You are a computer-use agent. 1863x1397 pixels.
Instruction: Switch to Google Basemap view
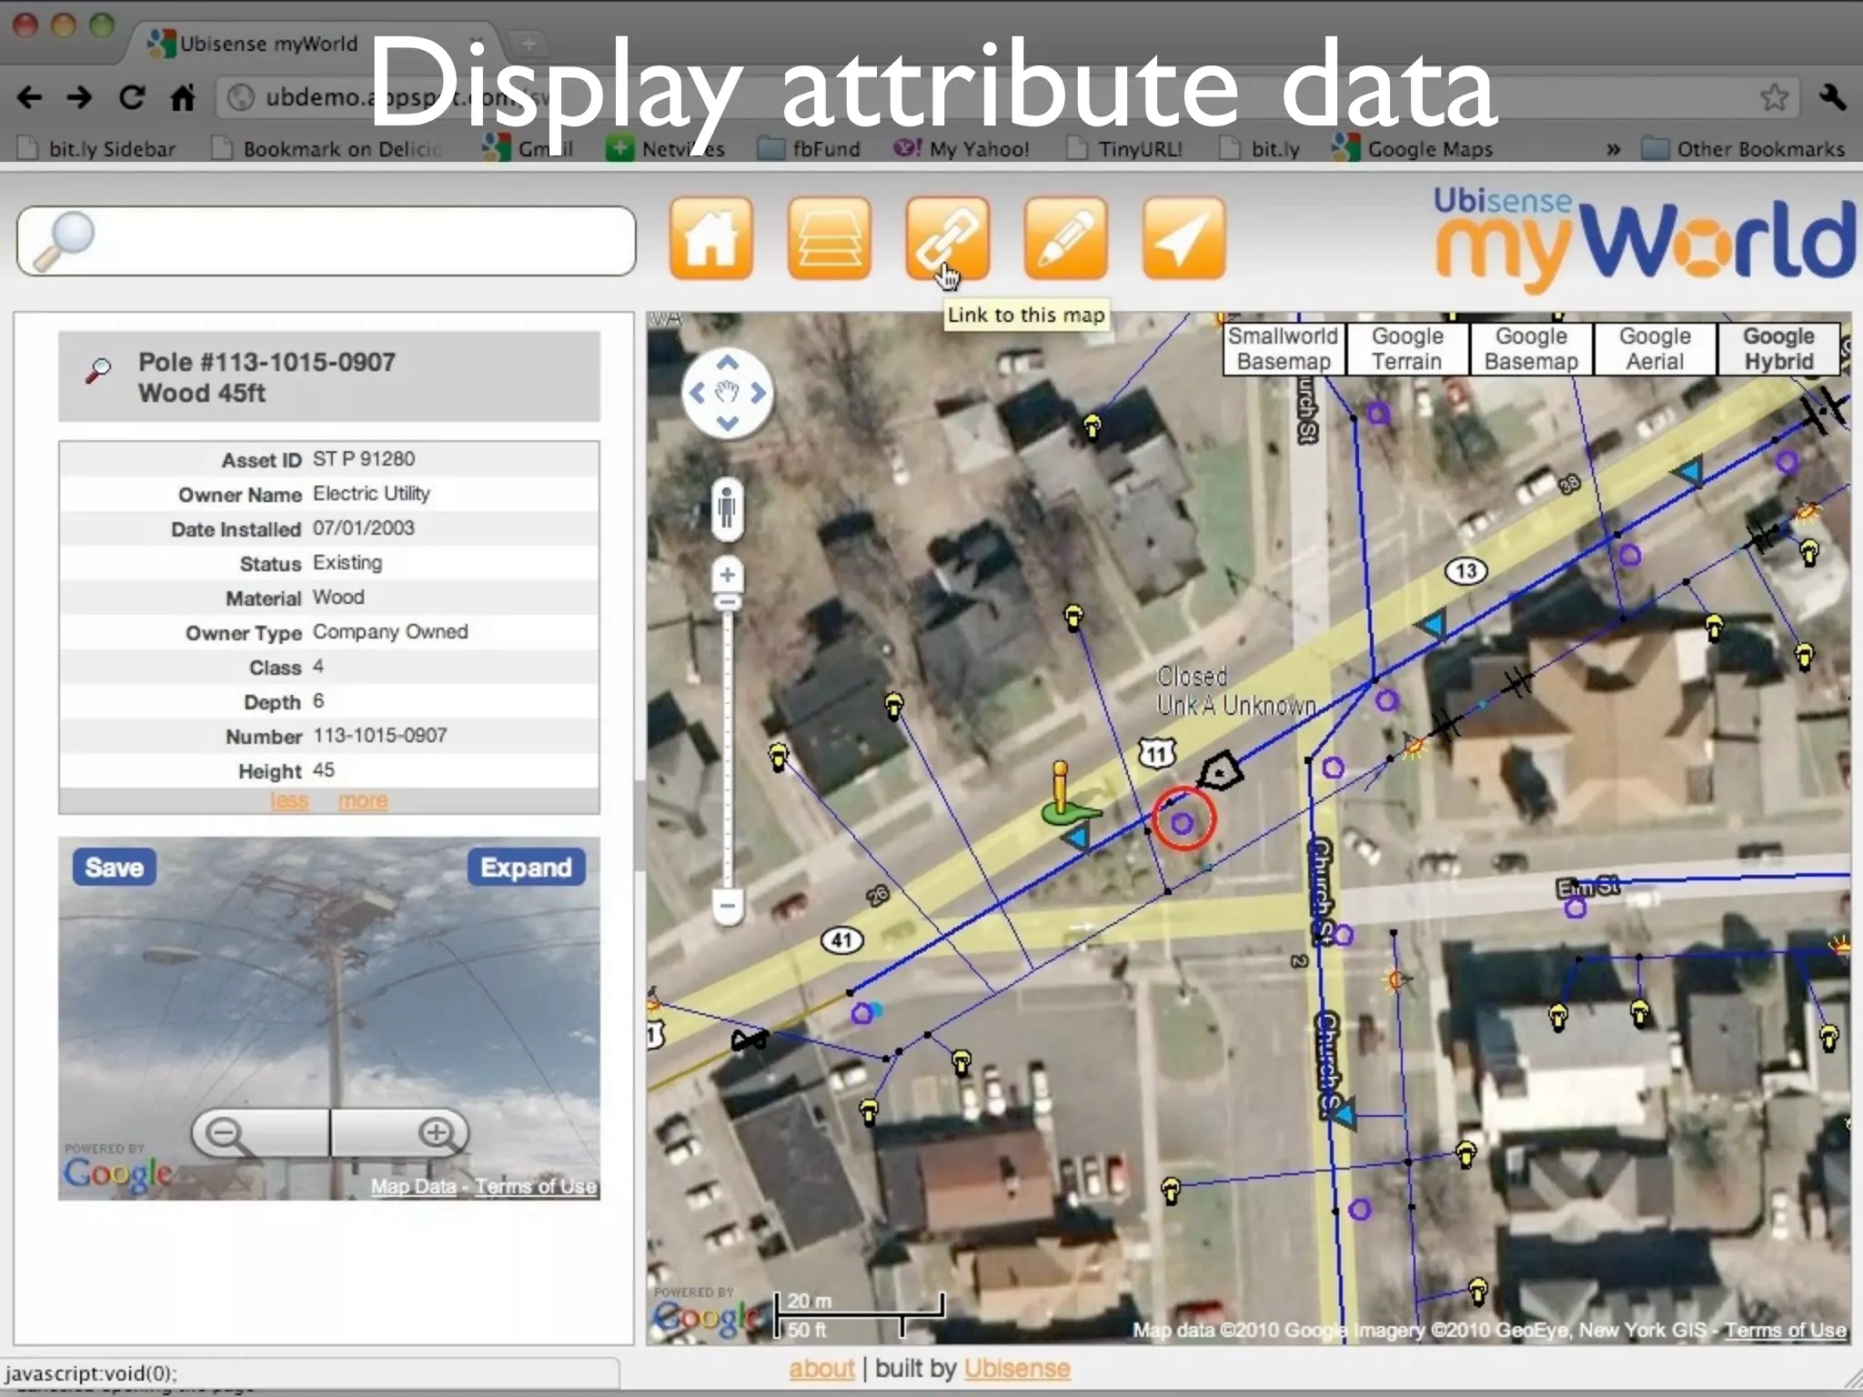[1531, 348]
